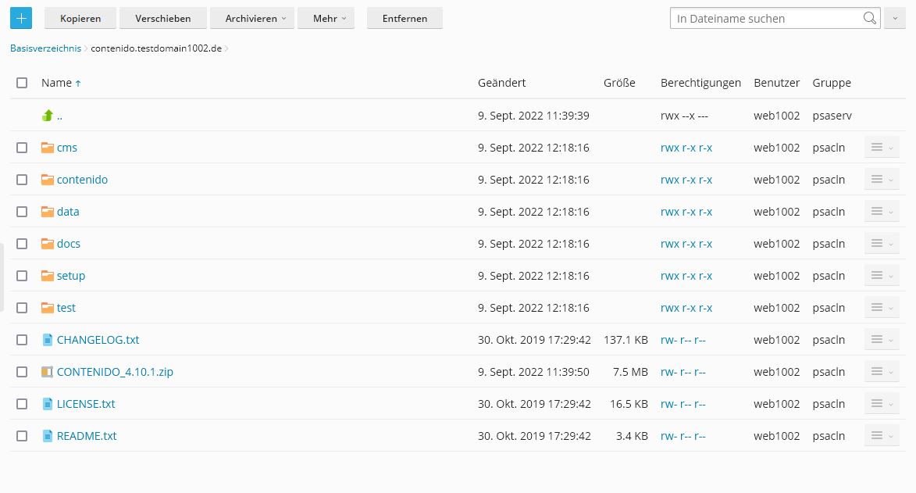This screenshot has width=916, height=493.
Task: Click the 7.5 MB size value
Action: pos(630,372)
